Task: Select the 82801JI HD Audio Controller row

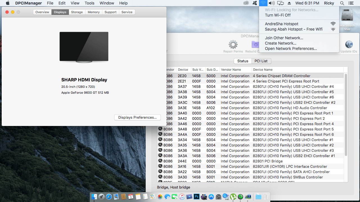Action: [x=250, y=108]
